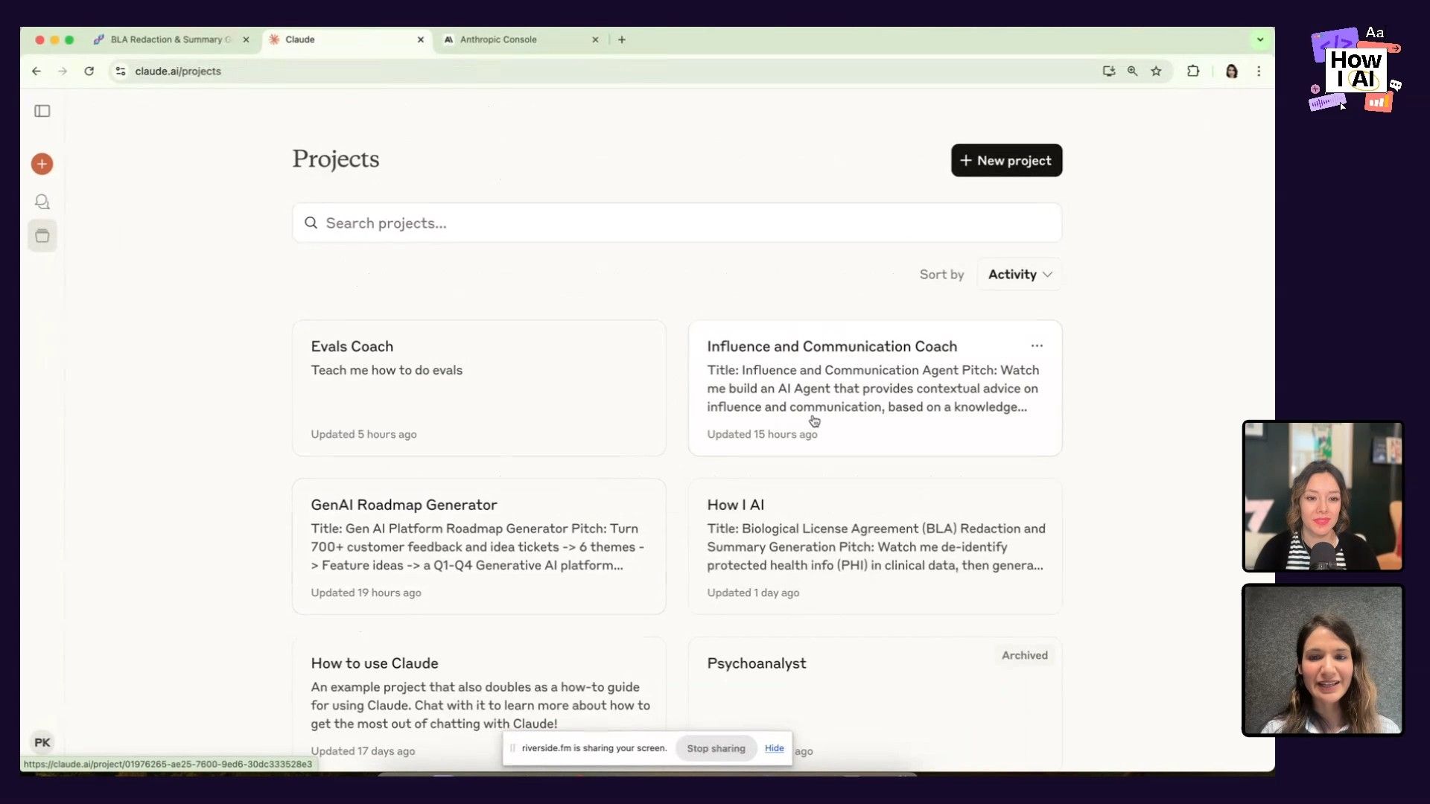Close the Claude tab

click(421, 39)
